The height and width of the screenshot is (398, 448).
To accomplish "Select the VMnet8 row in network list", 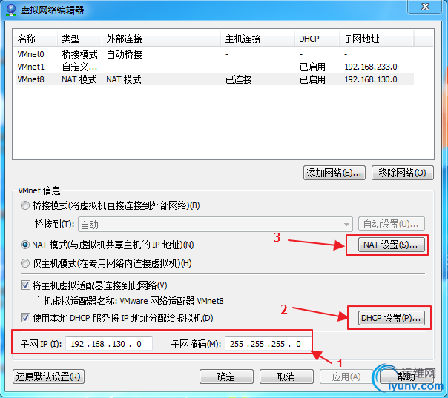I will click(215, 79).
